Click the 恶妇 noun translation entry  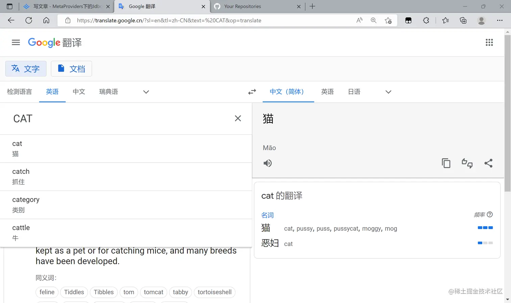pyautogui.click(x=270, y=243)
